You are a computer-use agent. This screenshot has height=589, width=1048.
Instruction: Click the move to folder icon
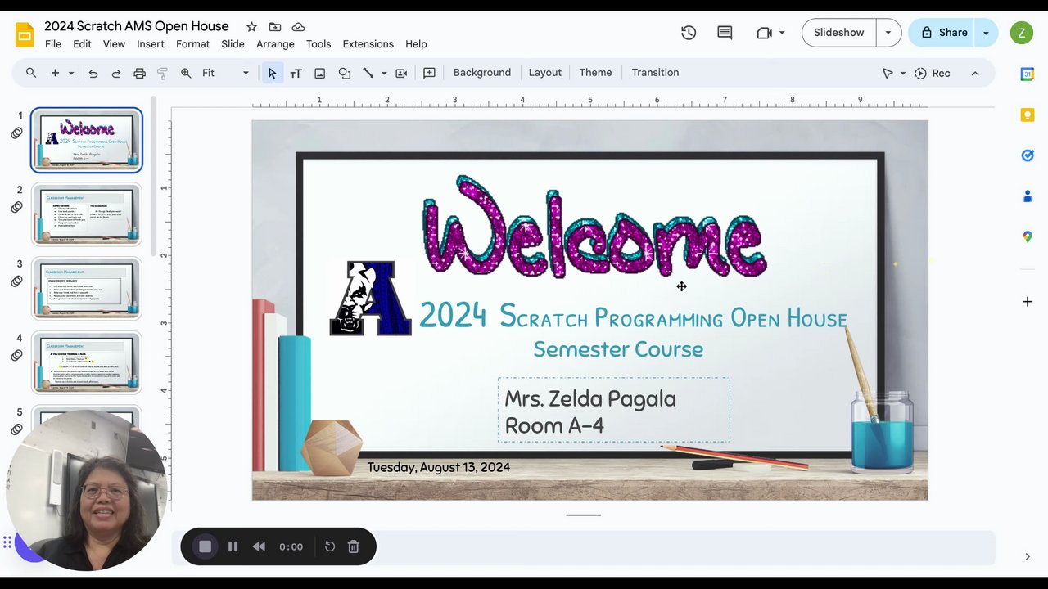pyautogui.click(x=275, y=27)
